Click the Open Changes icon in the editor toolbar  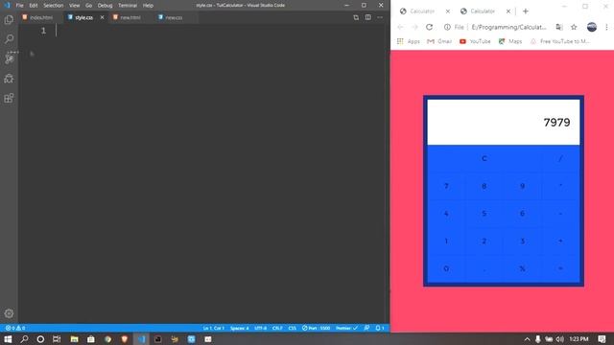coord(356,17)
